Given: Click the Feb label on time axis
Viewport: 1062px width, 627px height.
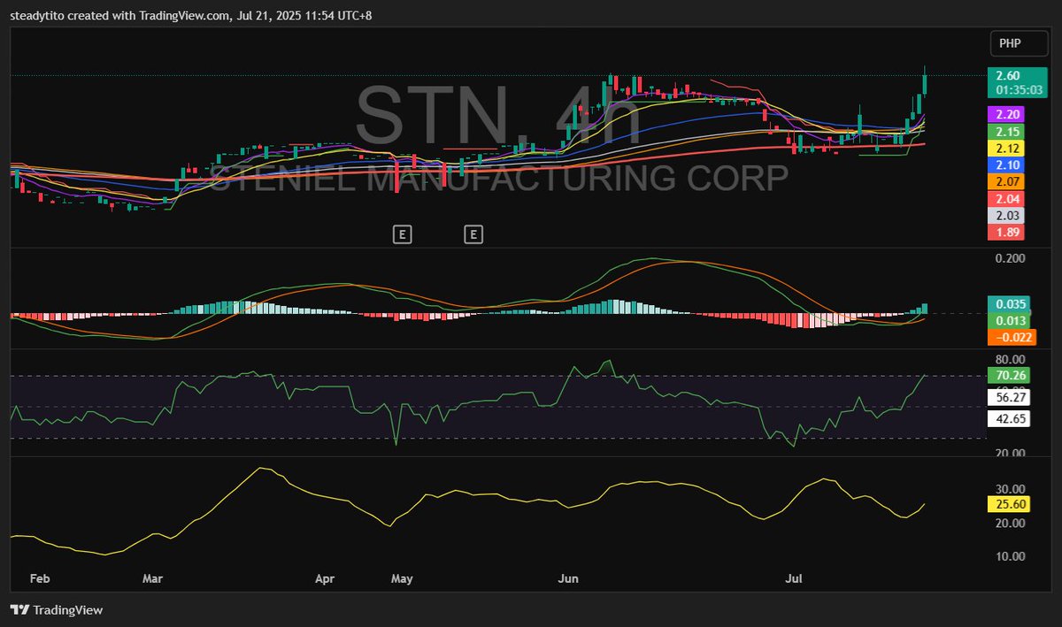Looking at the screenshot, I should 39,578.
